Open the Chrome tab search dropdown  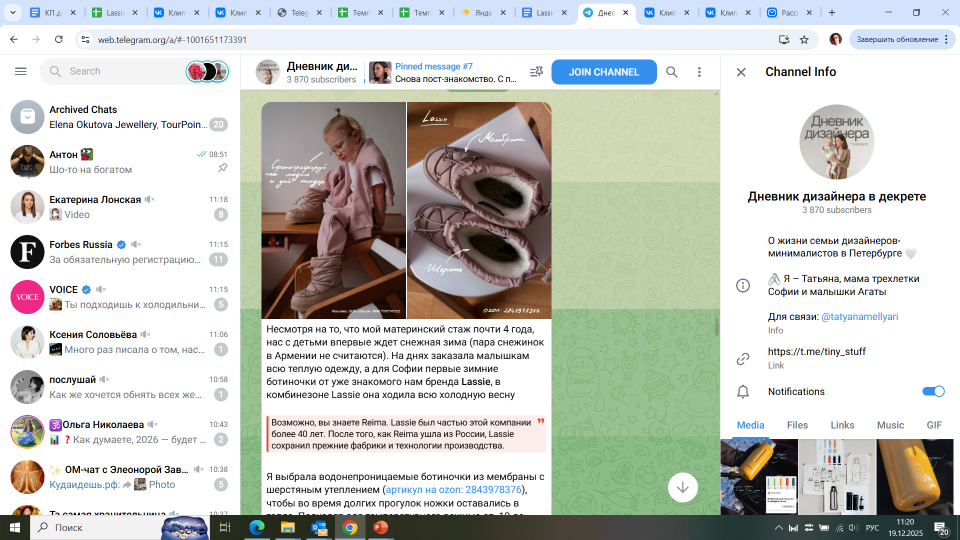(12, 12)
